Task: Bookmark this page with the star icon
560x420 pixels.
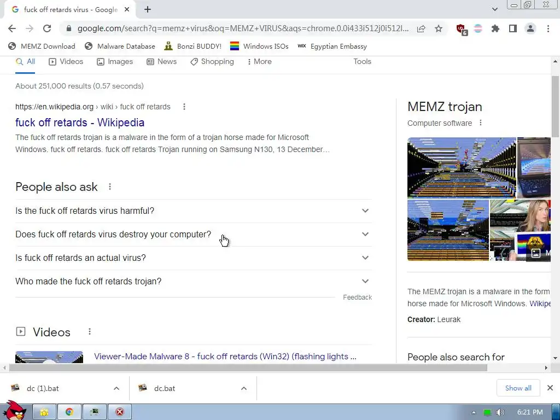Action: [x=439, y=28]
